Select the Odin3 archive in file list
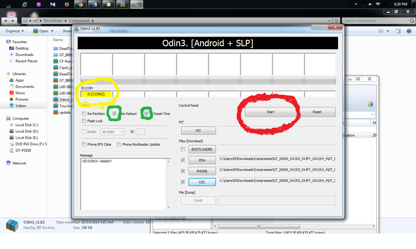The width and height of the screenshot is (416, 249). click(62, 99)
